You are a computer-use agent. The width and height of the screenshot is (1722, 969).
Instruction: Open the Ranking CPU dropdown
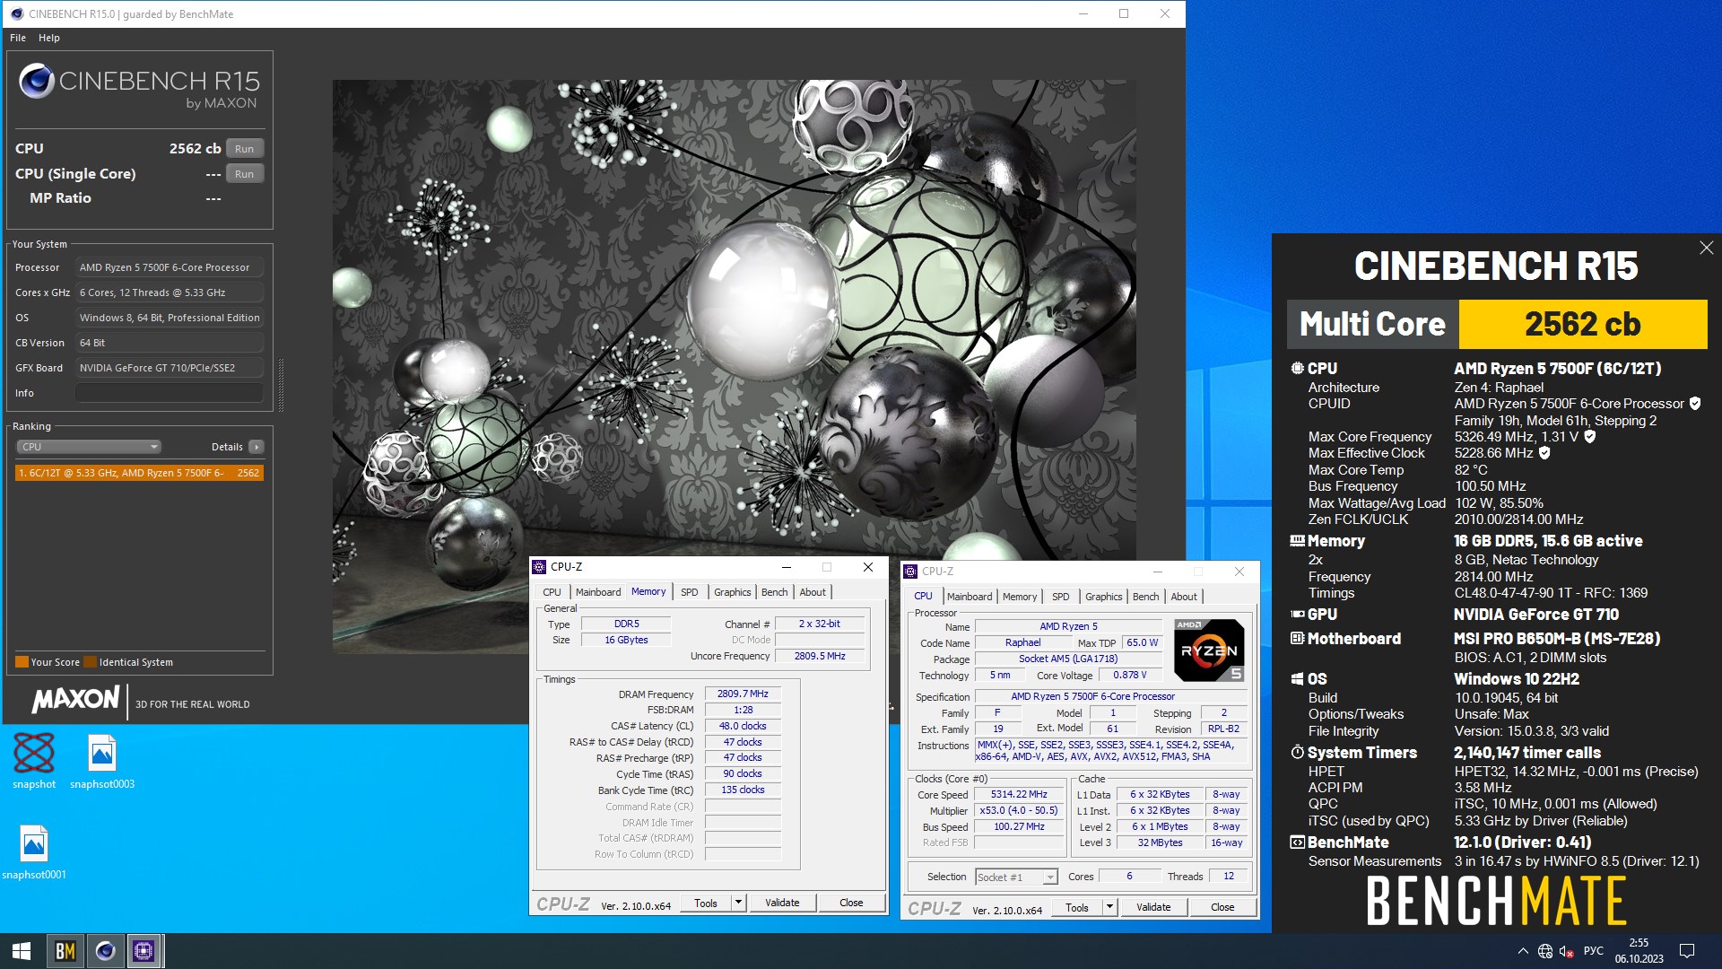[x=88, y=447]
